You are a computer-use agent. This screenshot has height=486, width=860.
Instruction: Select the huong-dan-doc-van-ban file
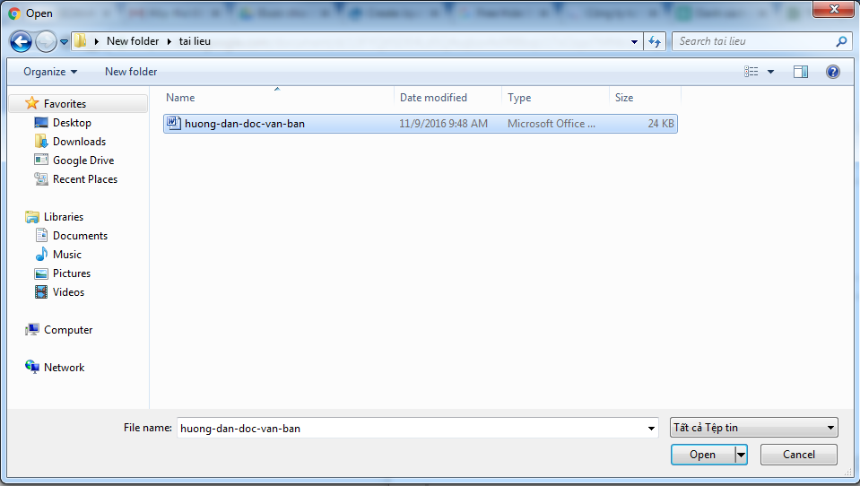click(244, 124)
